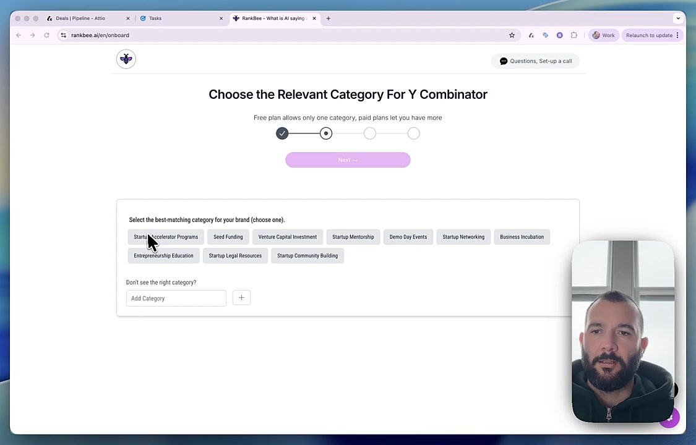The height and width of the screenshot is (445, 696).
Task: Choose the Venture Capital Investment category
Action: (287, 237)
